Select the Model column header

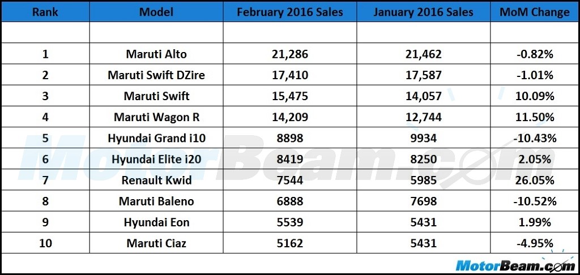156,12
